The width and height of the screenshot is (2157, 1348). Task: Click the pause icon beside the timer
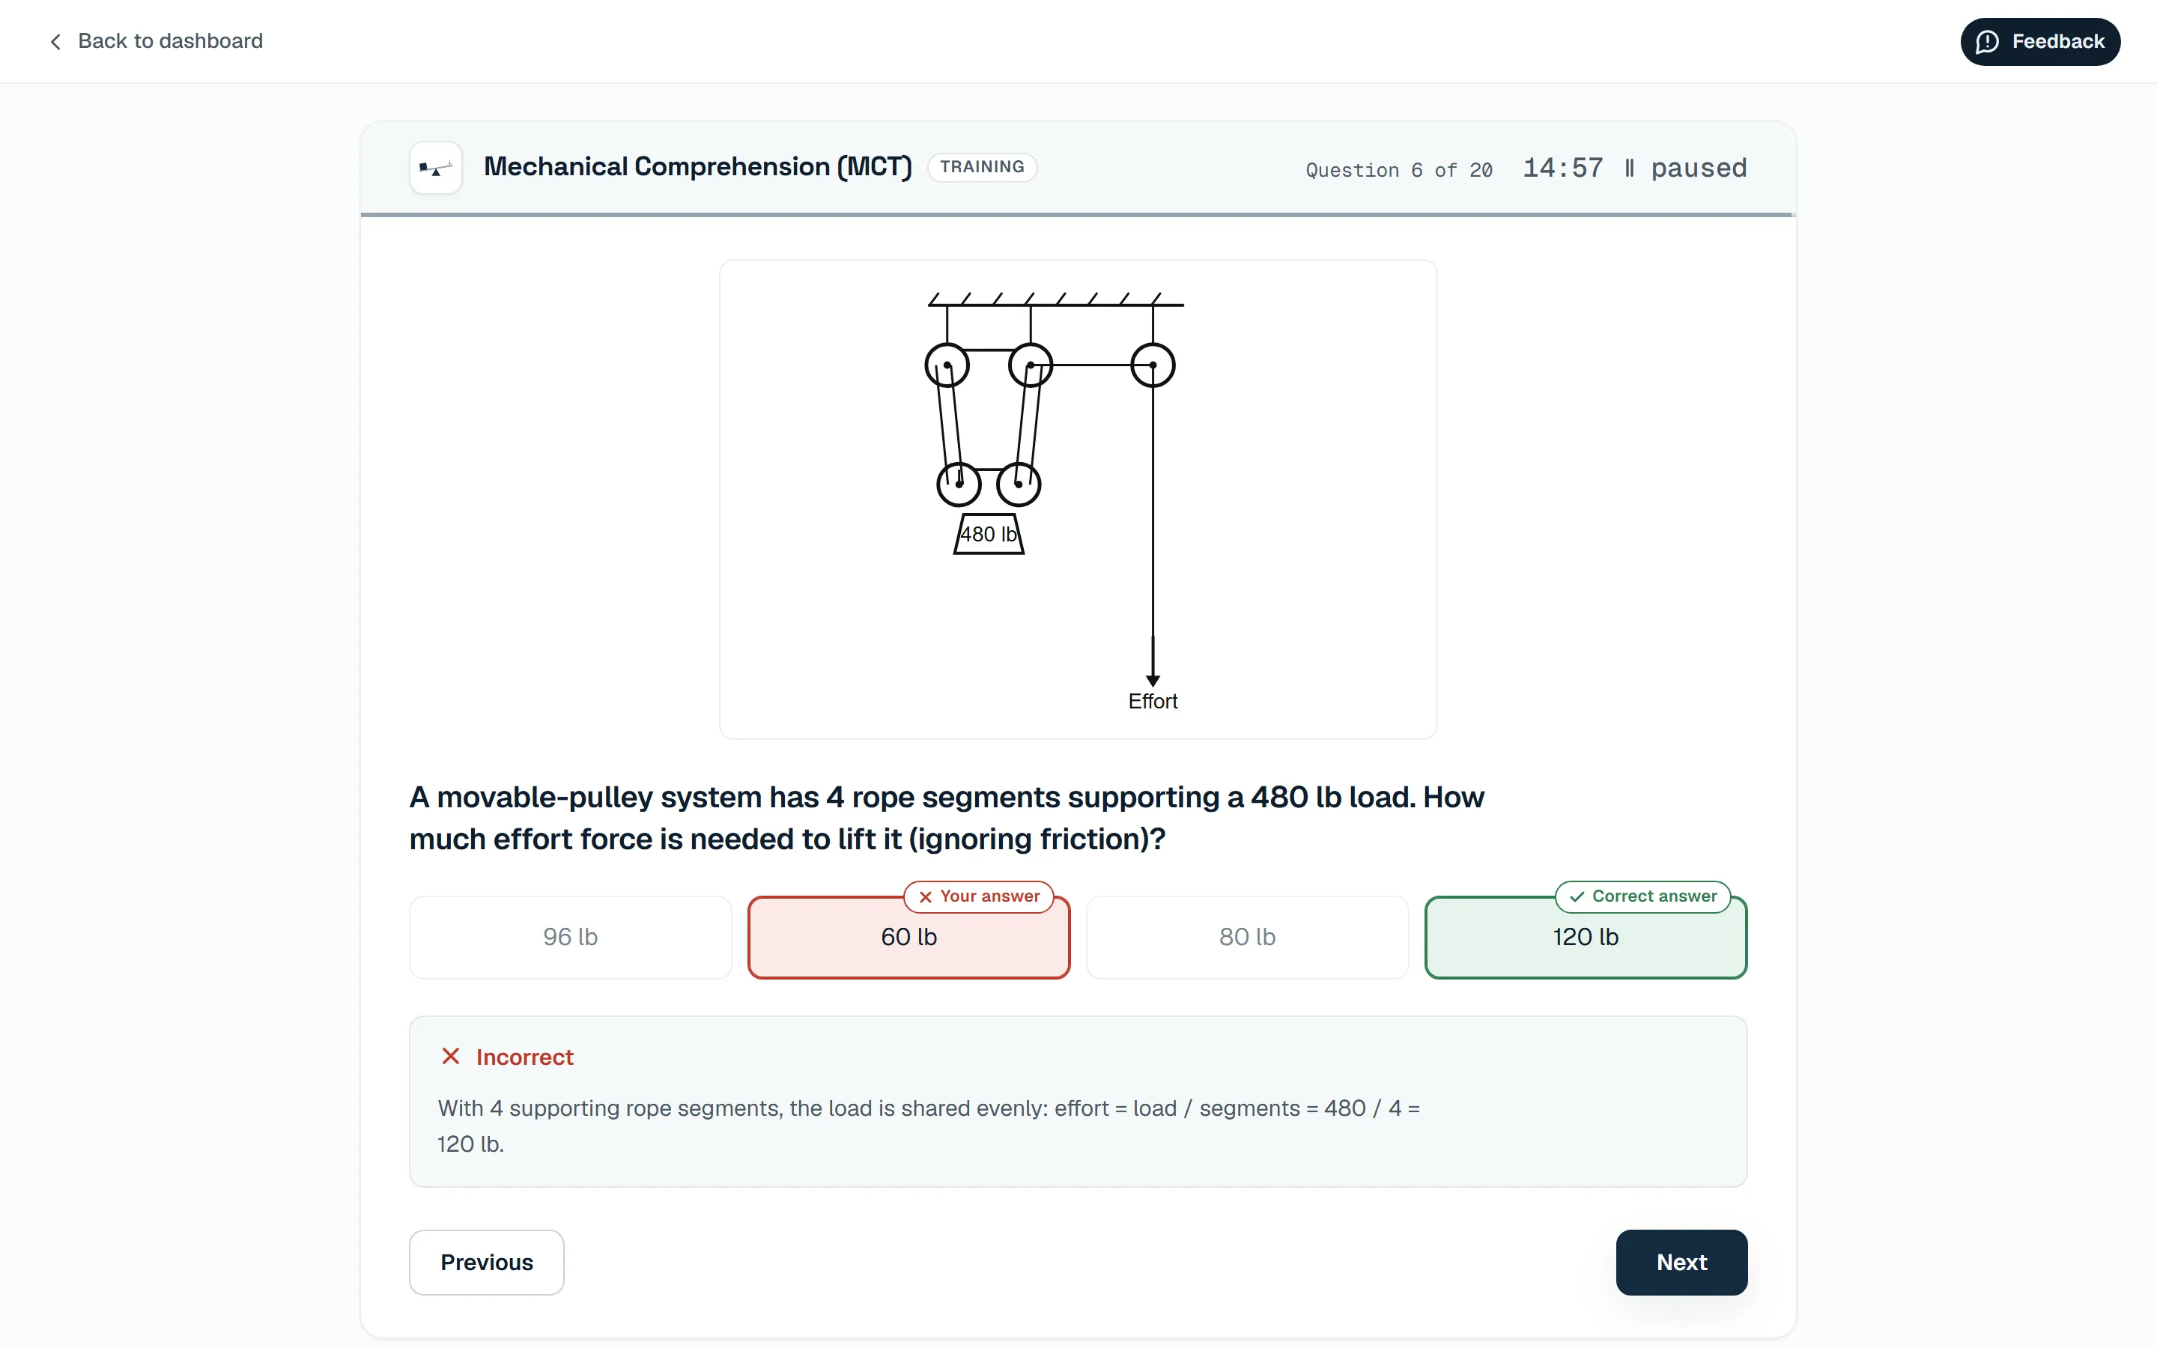tap(1629, 168)
